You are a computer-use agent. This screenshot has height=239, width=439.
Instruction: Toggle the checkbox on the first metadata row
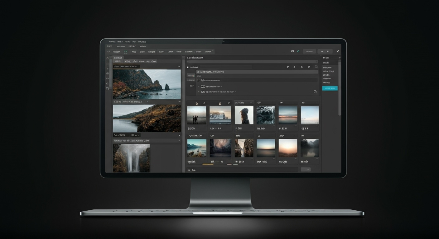click(199, 80)
